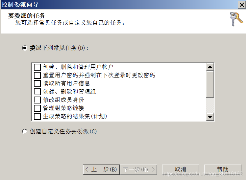Check 重置用户密码并强制在下次登录时更改密码 option
The image size is (246, 180).
point(37,75)
